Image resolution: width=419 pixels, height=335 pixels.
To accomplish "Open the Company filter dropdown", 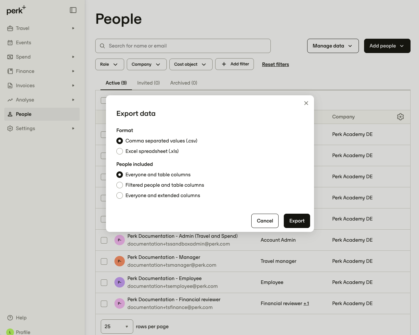I will tap(147, 64).
